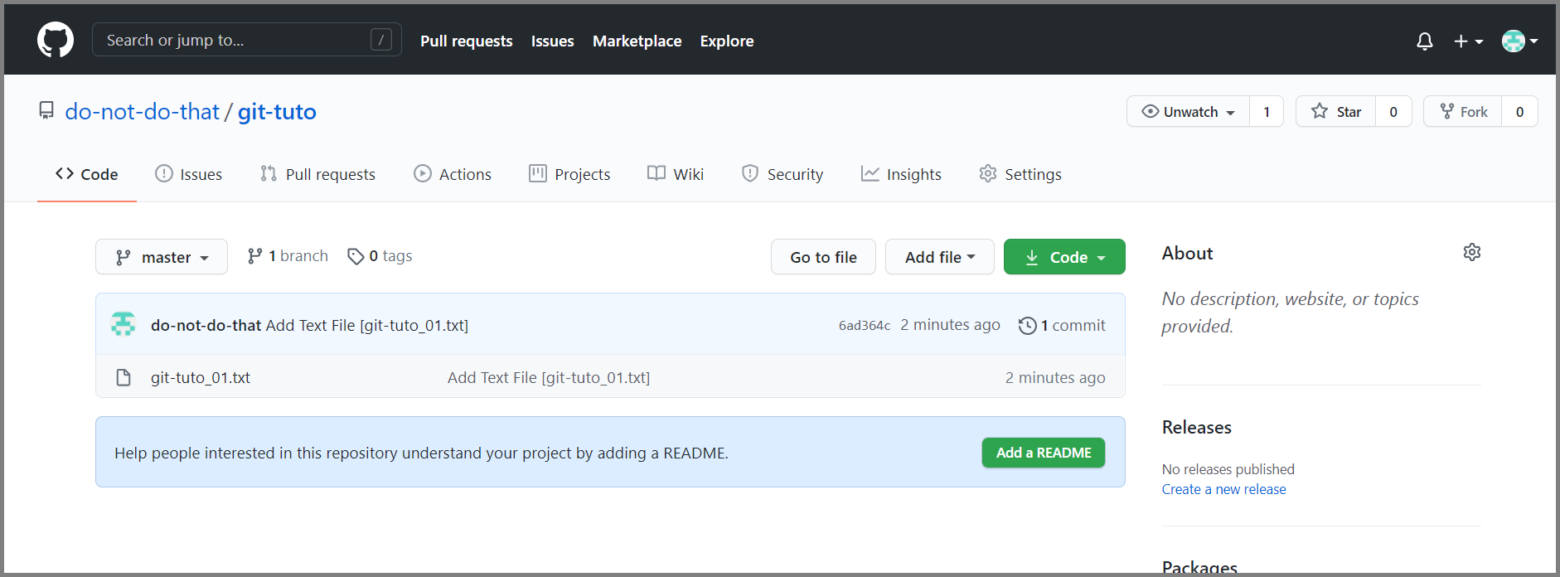Open the Add file dropdown

(939, 257)
